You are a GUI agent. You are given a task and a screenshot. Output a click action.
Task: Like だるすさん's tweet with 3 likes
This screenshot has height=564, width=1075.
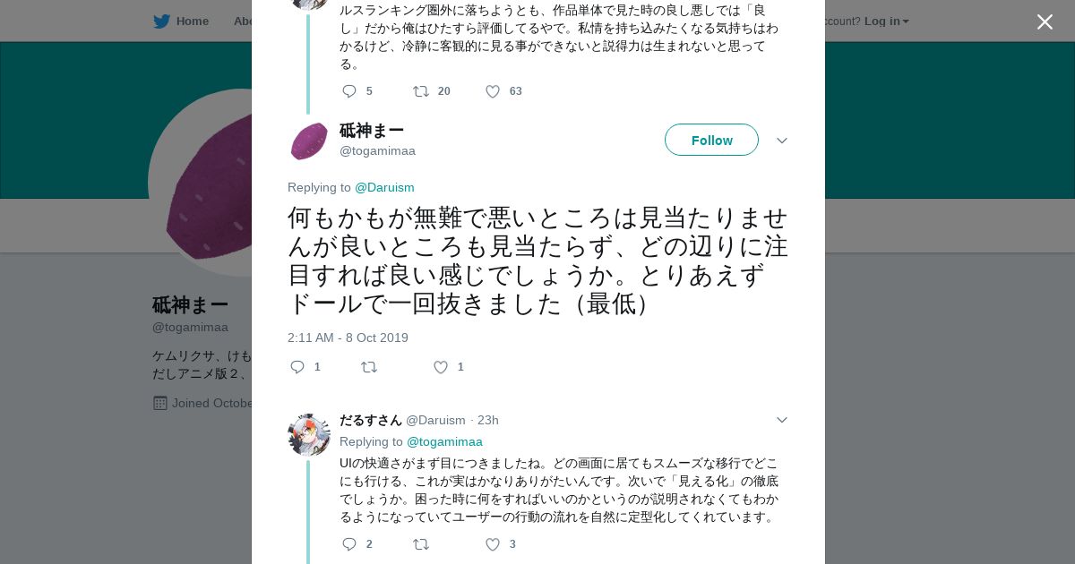(x=493, y=544)
